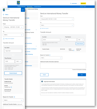97x109 pixels.
Task: Open the desktop To recipient dropdown
Action: (x=57, y=25)
